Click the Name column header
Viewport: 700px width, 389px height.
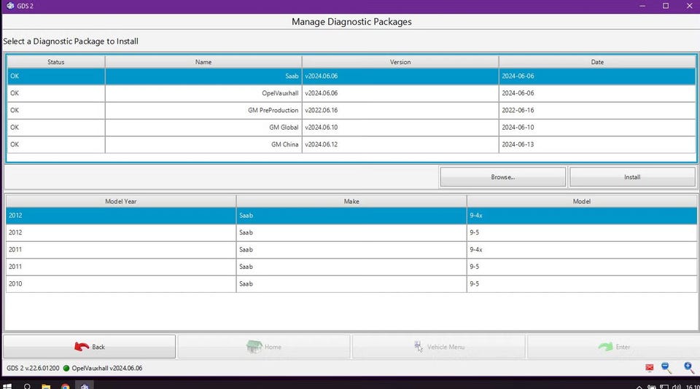pos(203,62)
